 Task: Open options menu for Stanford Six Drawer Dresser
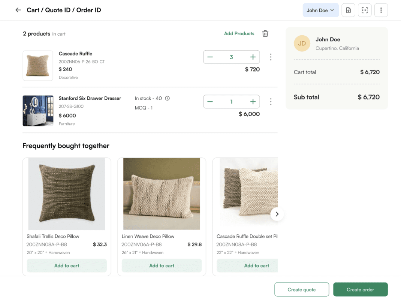(x=271, y=101)
